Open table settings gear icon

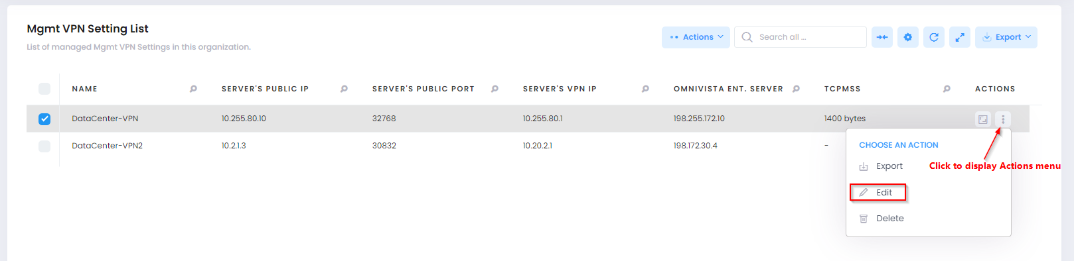907,37
